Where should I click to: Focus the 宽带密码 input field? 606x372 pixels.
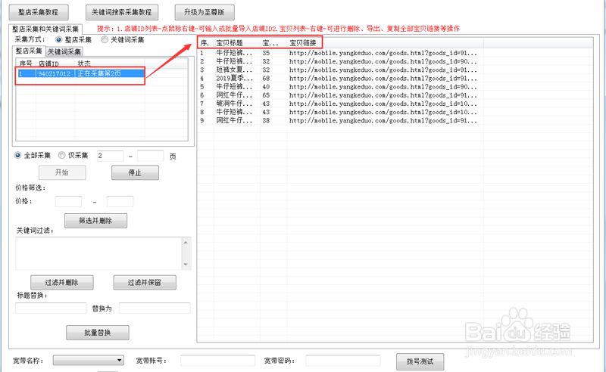(343, 361)
